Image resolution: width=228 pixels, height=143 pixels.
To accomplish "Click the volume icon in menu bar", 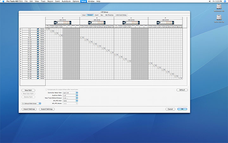I will (210, 1).
